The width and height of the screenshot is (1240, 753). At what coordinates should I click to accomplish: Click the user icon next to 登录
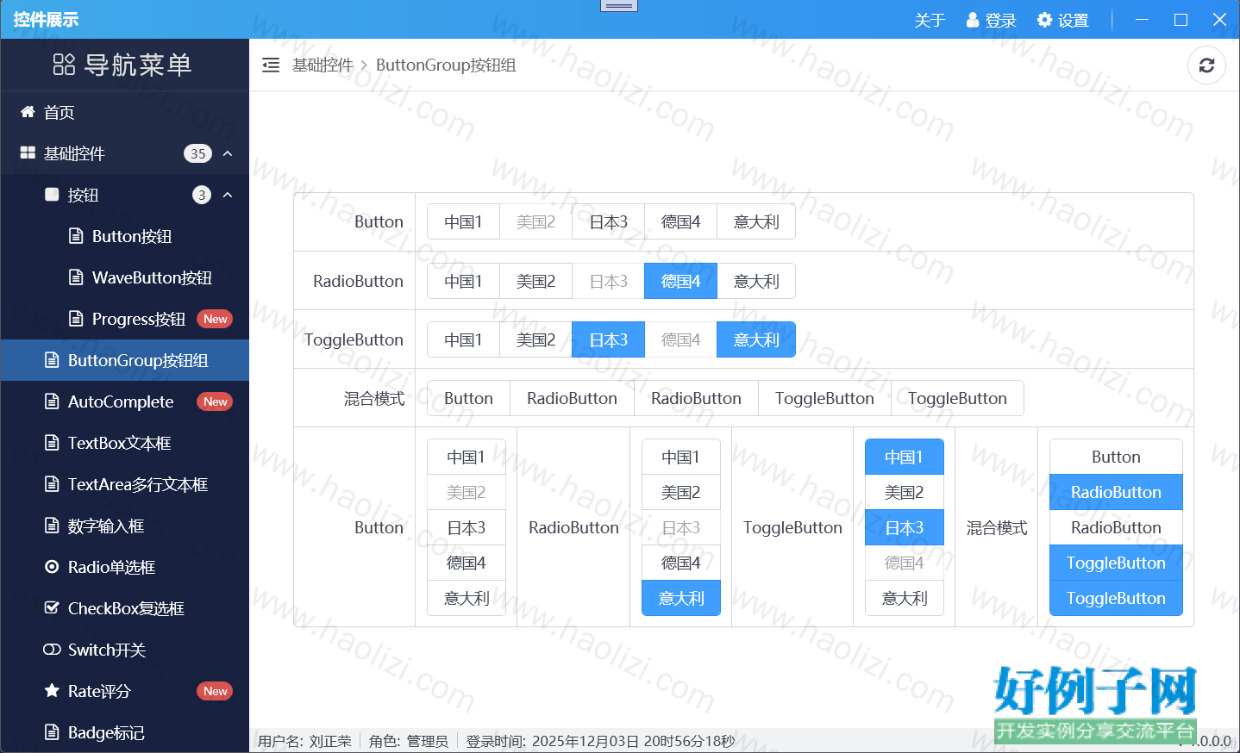click(973, 20)
